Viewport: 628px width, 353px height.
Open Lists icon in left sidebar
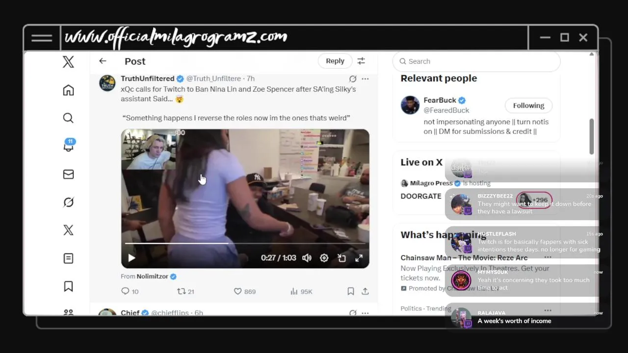click(x=68, y=258)
